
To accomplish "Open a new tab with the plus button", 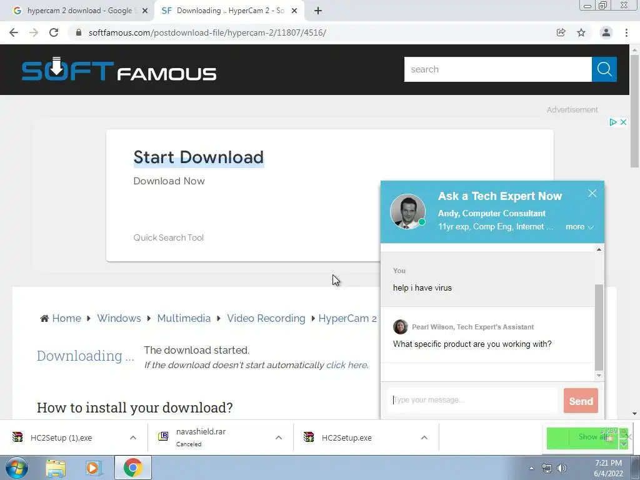I will (x=318, y=11).
